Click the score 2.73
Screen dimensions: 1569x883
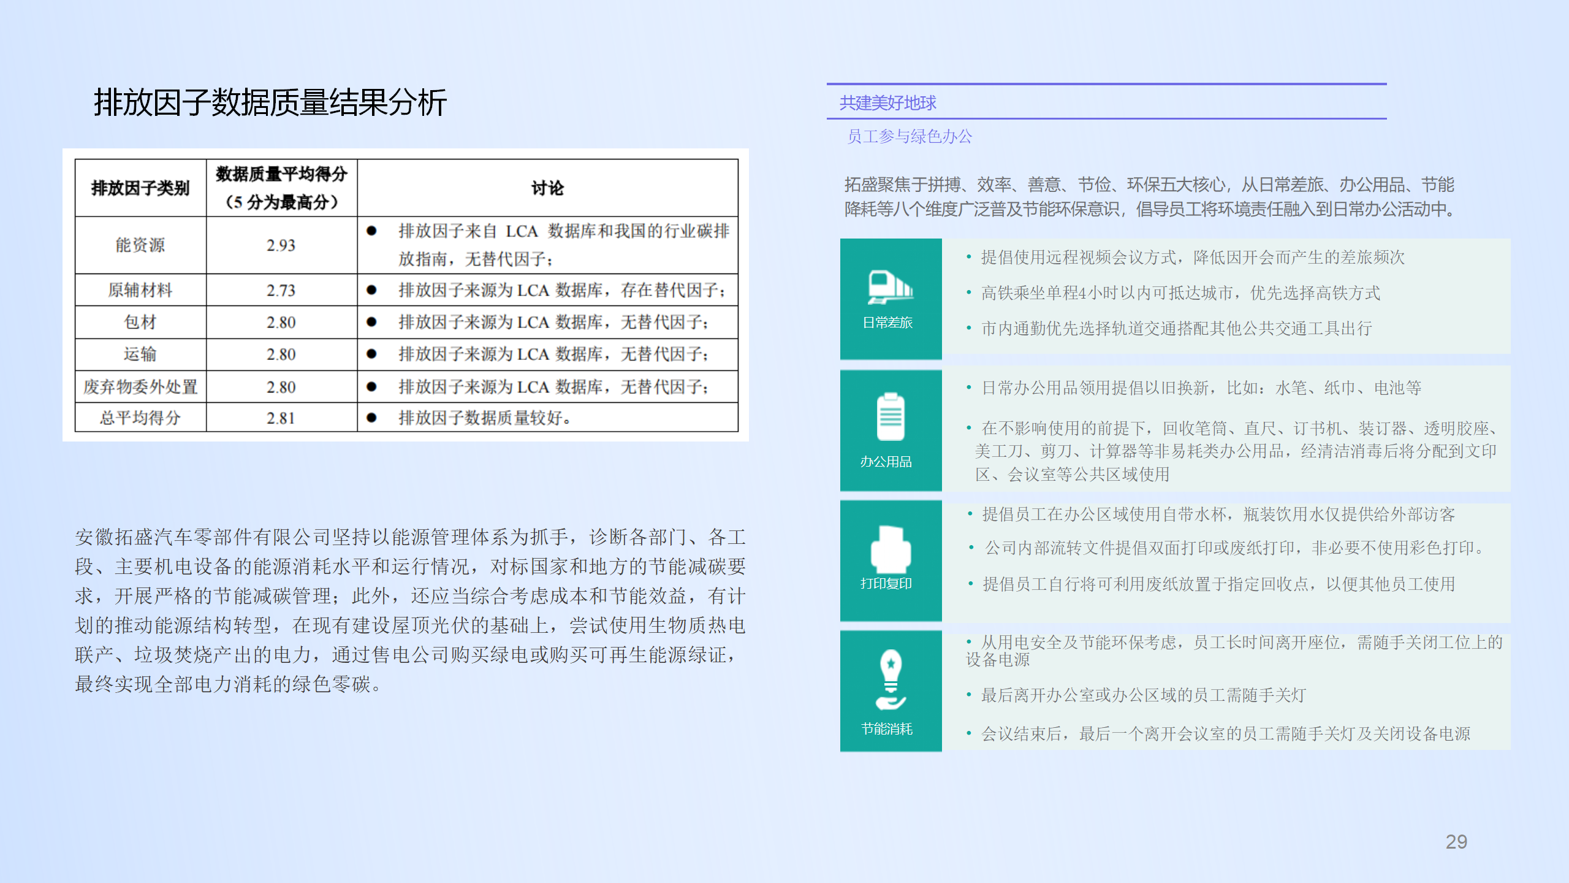[x=281, y=291]
